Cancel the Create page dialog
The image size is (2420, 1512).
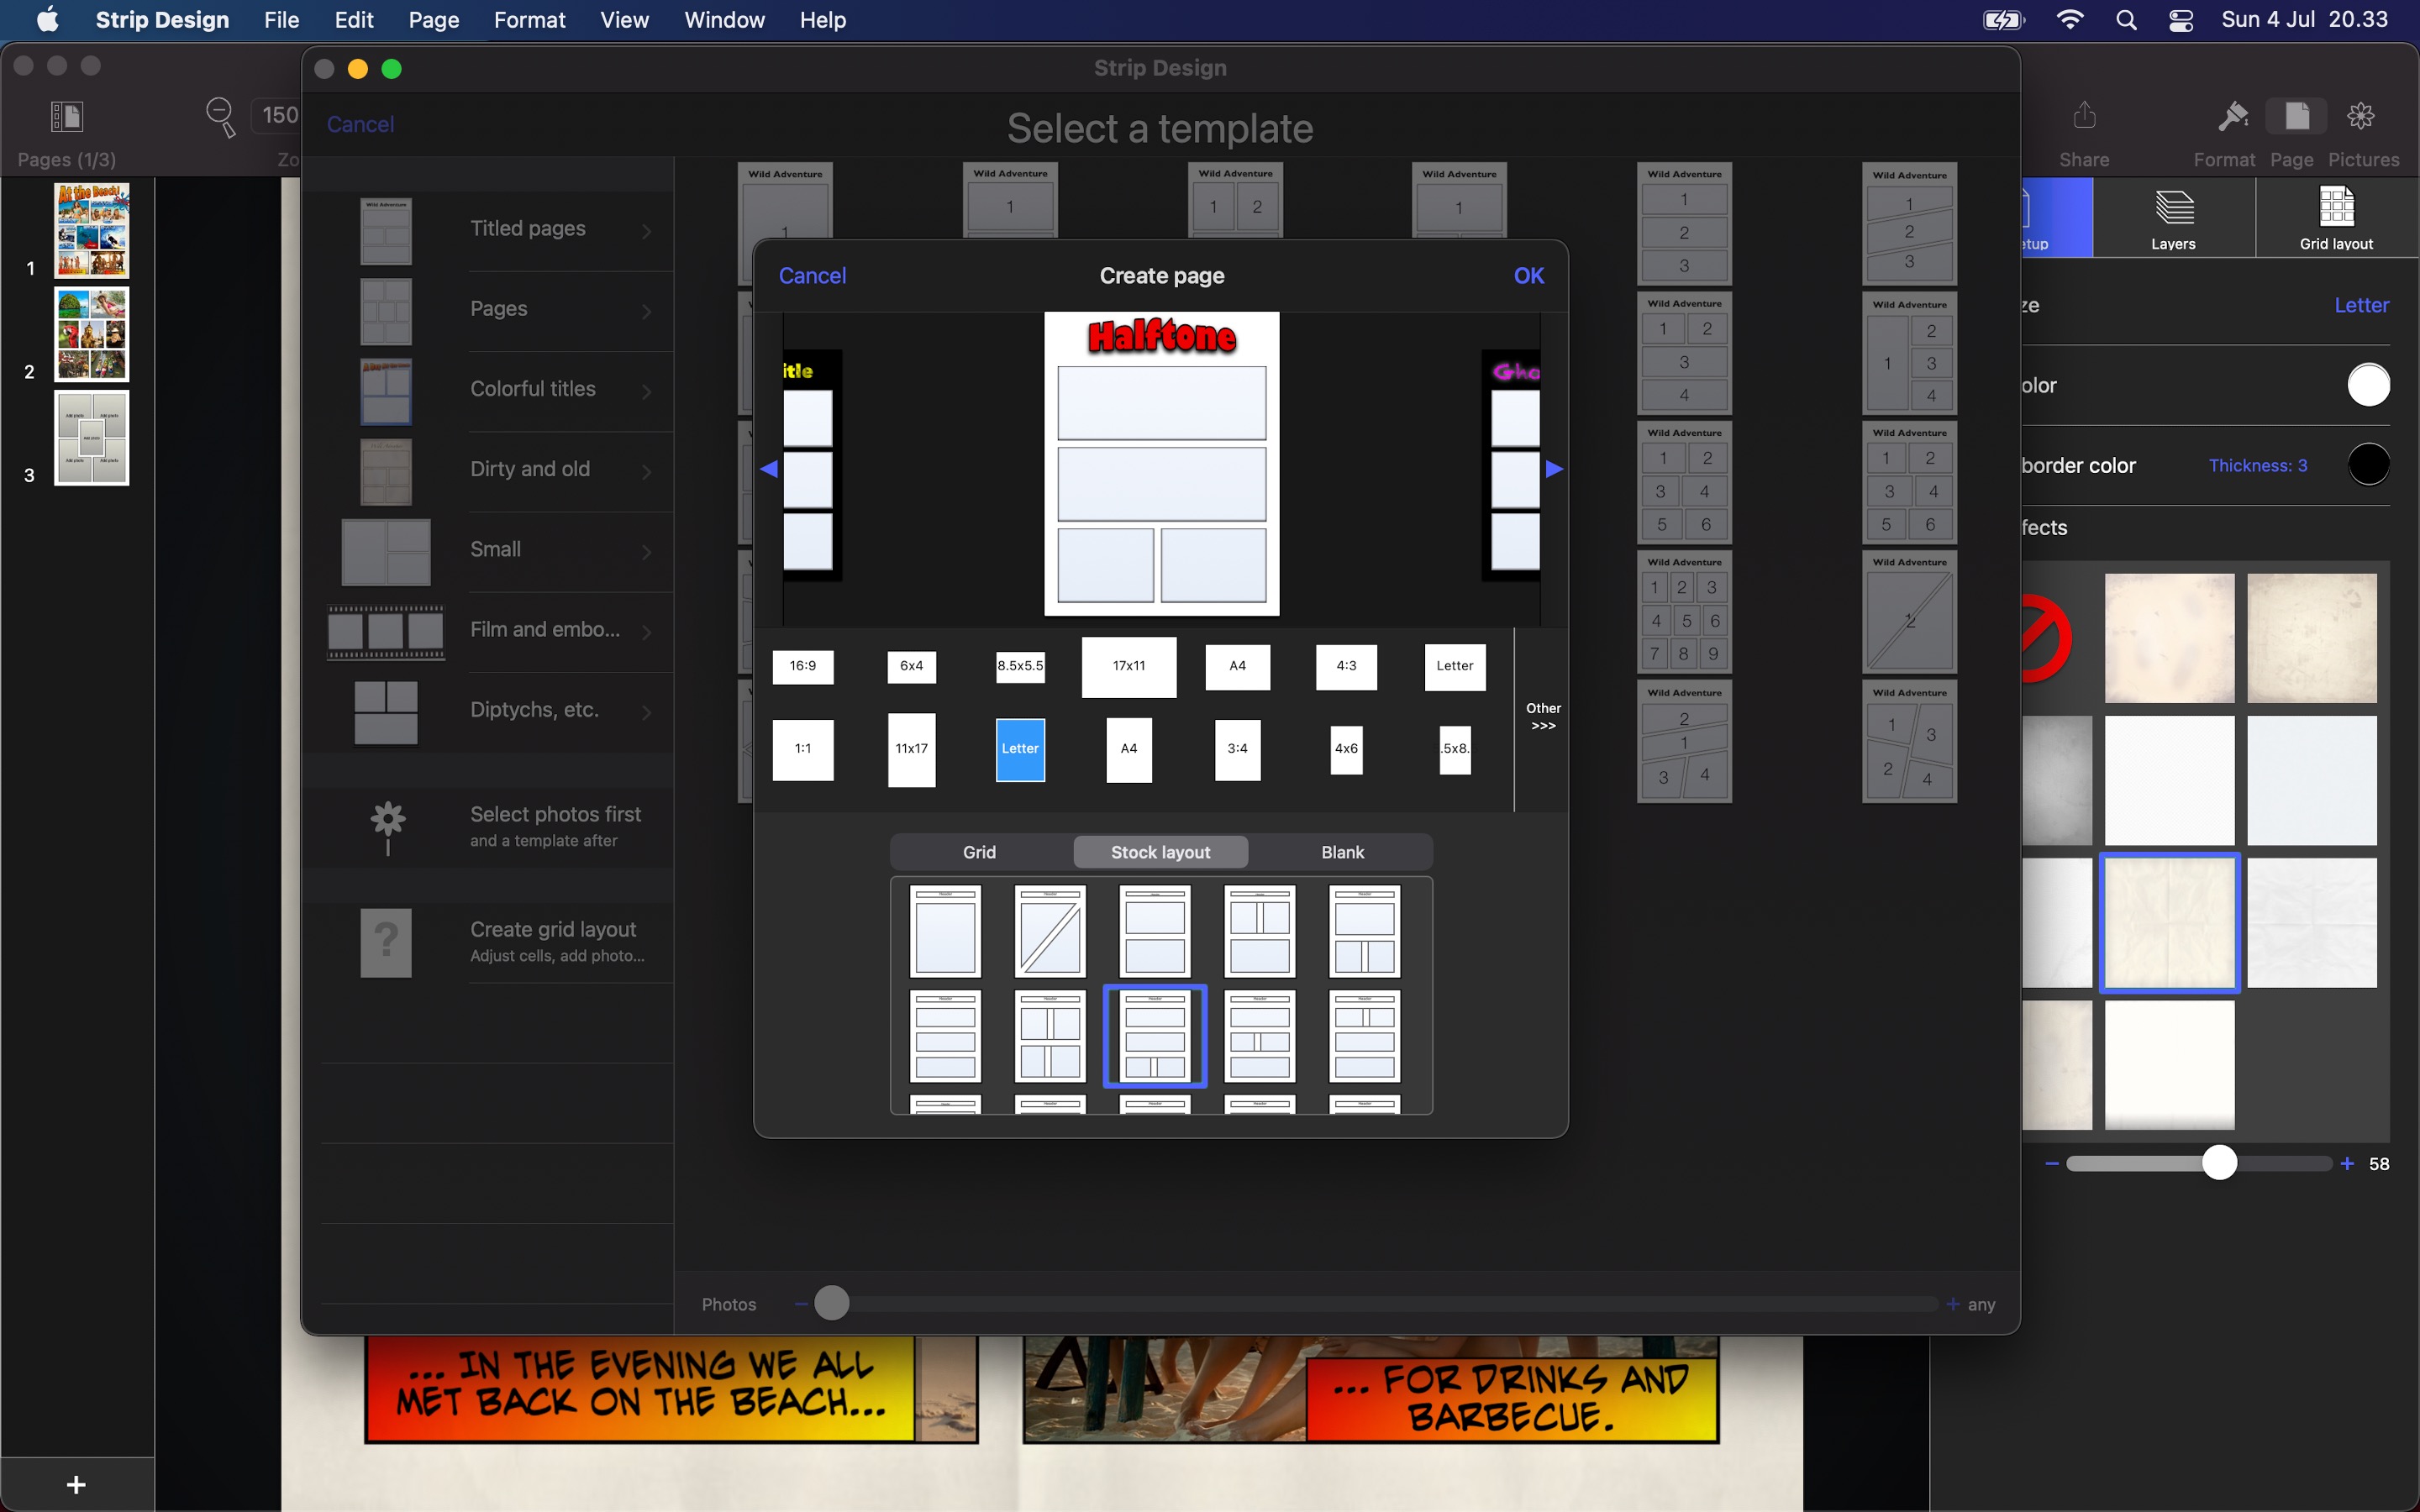812,276
